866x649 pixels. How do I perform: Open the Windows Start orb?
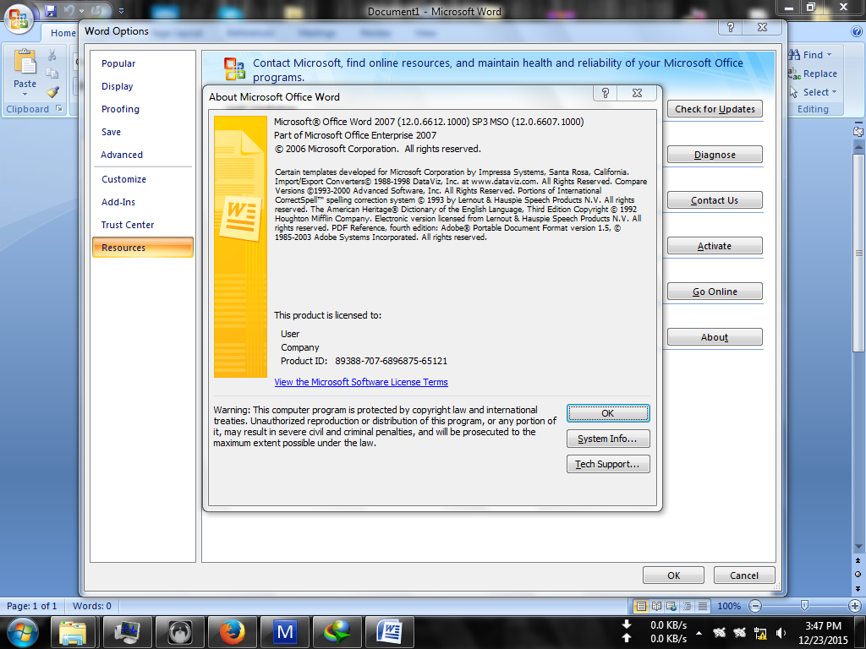pyautogui.click(x=22, y=632)
